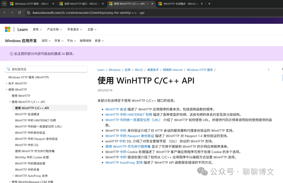The image size is (283, 183).
Task: Open WinHTTP AutoProxy 支持 article link
Action: (x=124, y=162)
